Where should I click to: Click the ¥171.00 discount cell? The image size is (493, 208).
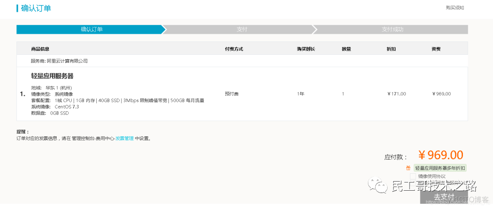397,94
